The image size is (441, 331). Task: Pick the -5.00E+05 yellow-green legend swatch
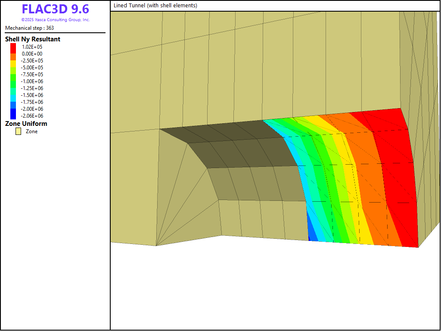pyautogui.click(x=13, y=68)
